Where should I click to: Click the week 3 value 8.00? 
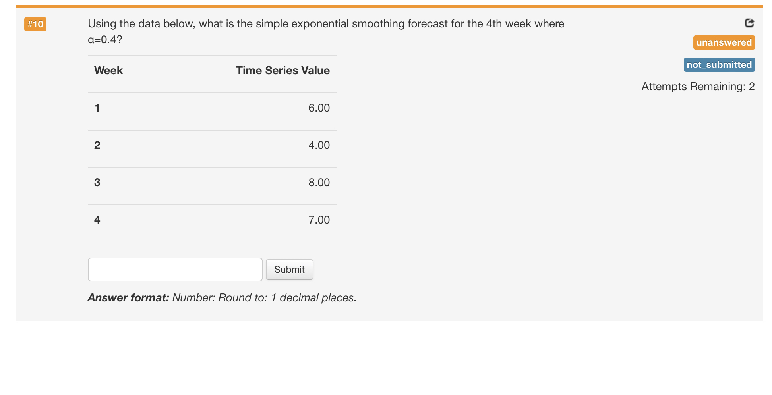click(319, 183)
